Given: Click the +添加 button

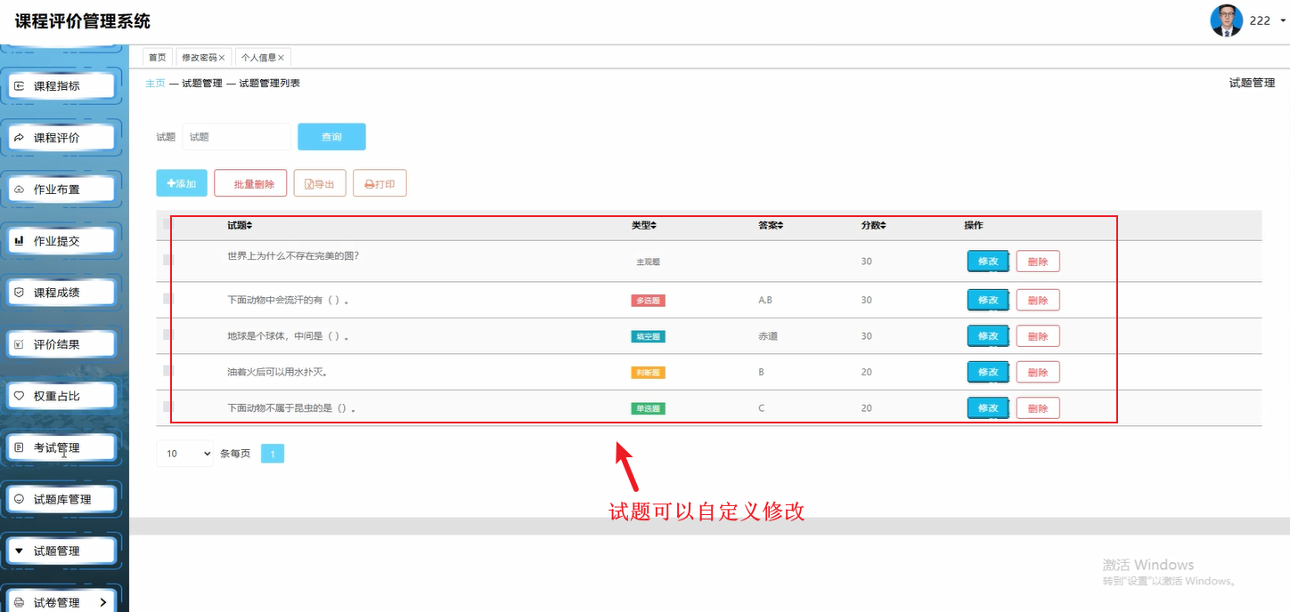Looking at the screenshot, I should point(182,183).
